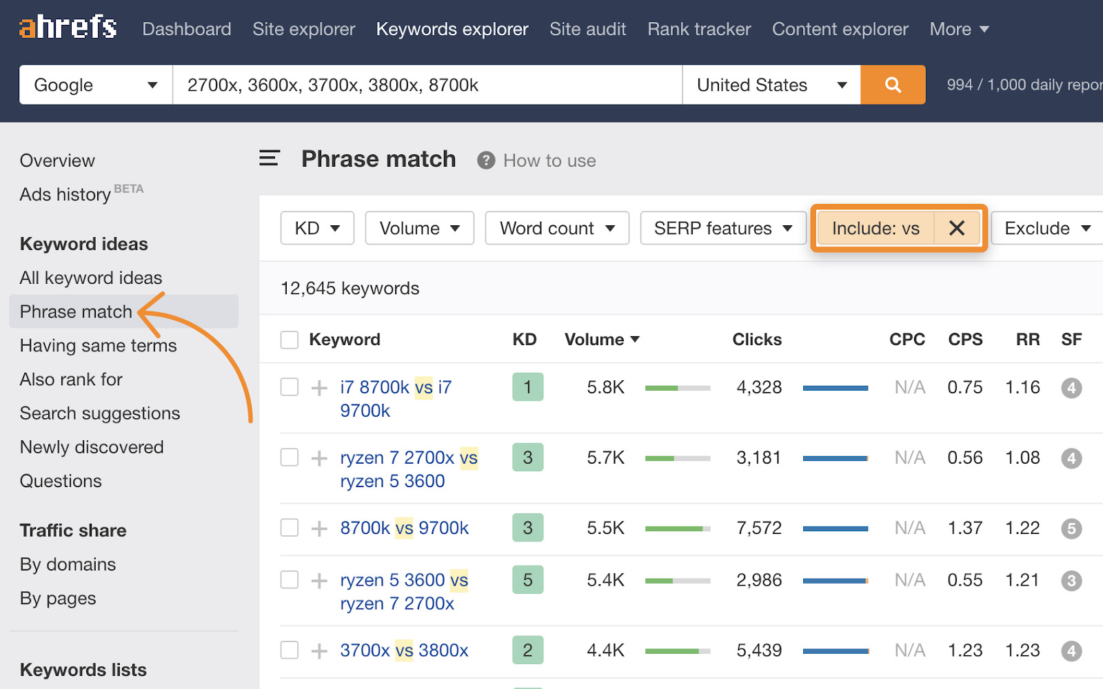Switch to Site explorer in the top navigation
1103x689 pixels.
(x=303, y=29)
